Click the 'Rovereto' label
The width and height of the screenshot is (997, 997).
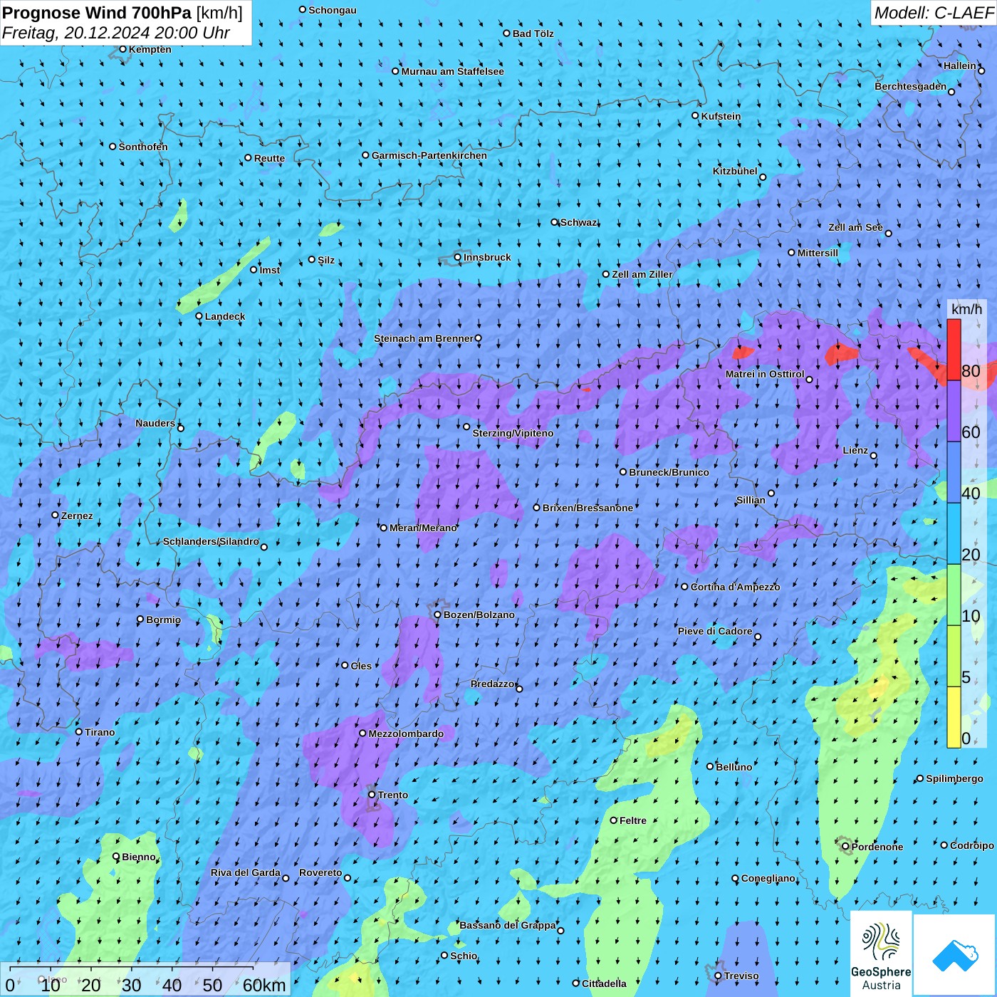coord(320,872)
